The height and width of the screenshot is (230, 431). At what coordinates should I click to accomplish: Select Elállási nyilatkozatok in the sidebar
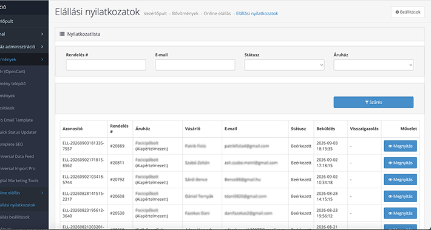[x=18, y=205]
